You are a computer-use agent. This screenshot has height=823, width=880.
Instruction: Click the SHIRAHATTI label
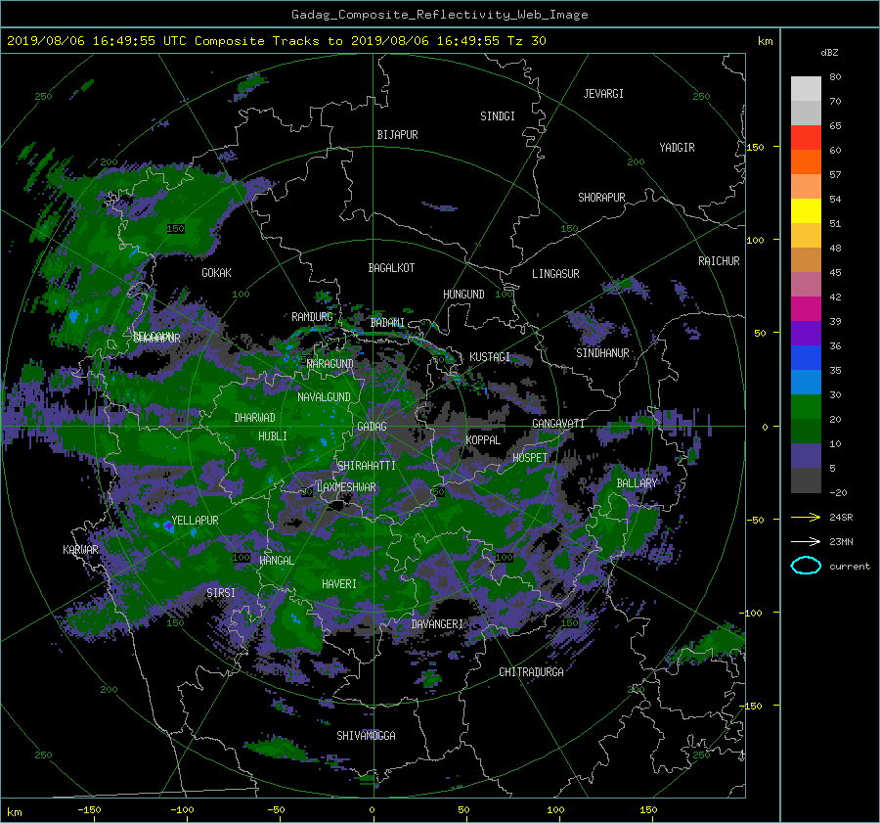tap(367, 466)
